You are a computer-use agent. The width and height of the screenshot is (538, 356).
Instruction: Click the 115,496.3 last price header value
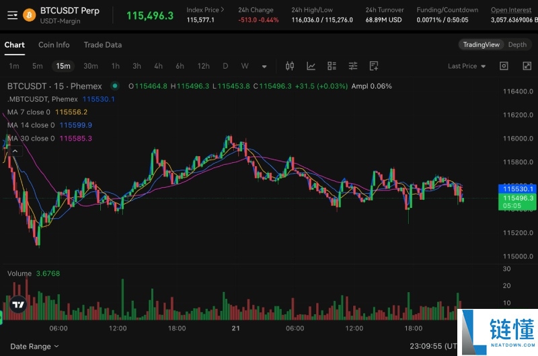(150, 15)
